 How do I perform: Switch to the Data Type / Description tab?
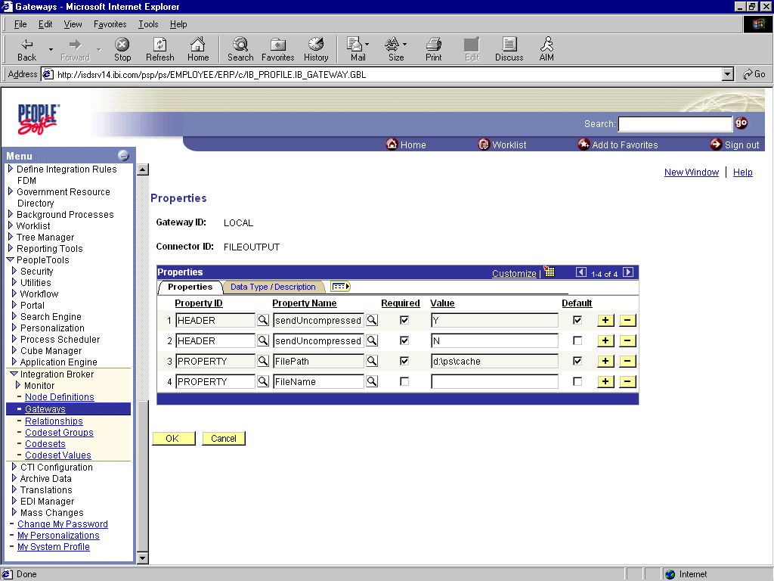274,287
